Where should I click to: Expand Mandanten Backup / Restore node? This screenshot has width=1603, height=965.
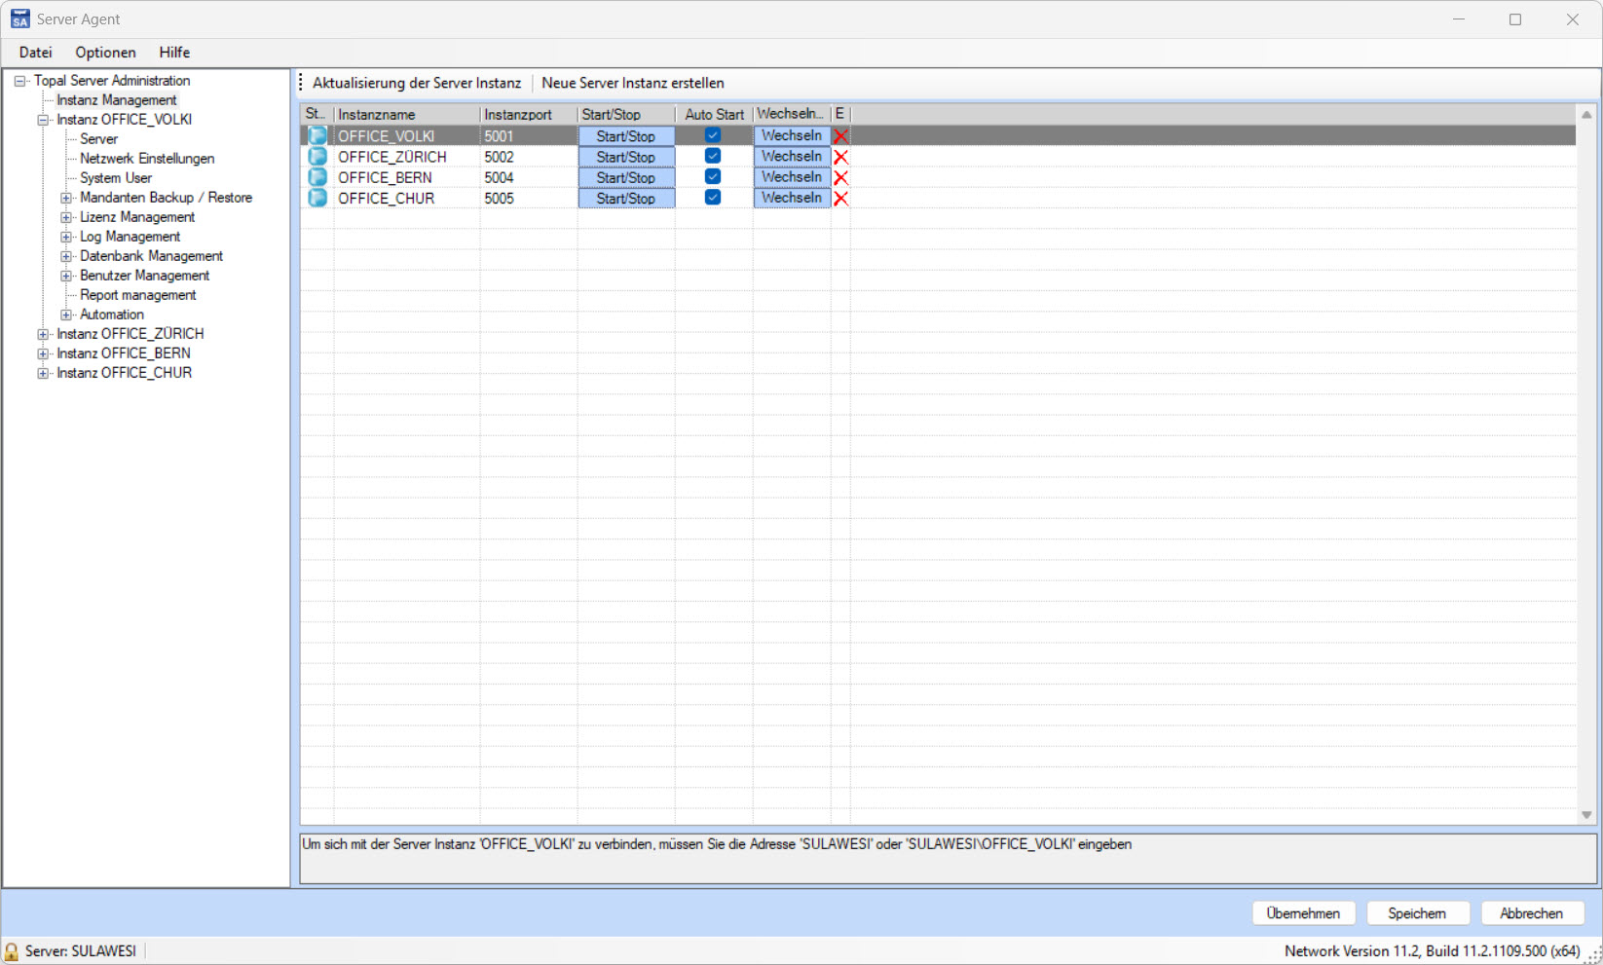pos(66,198)
